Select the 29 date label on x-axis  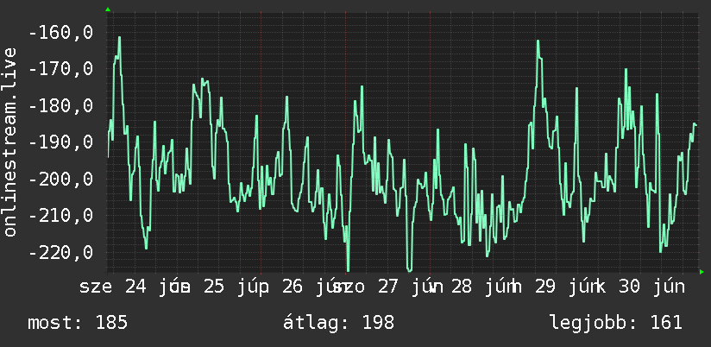pos(544,287)
